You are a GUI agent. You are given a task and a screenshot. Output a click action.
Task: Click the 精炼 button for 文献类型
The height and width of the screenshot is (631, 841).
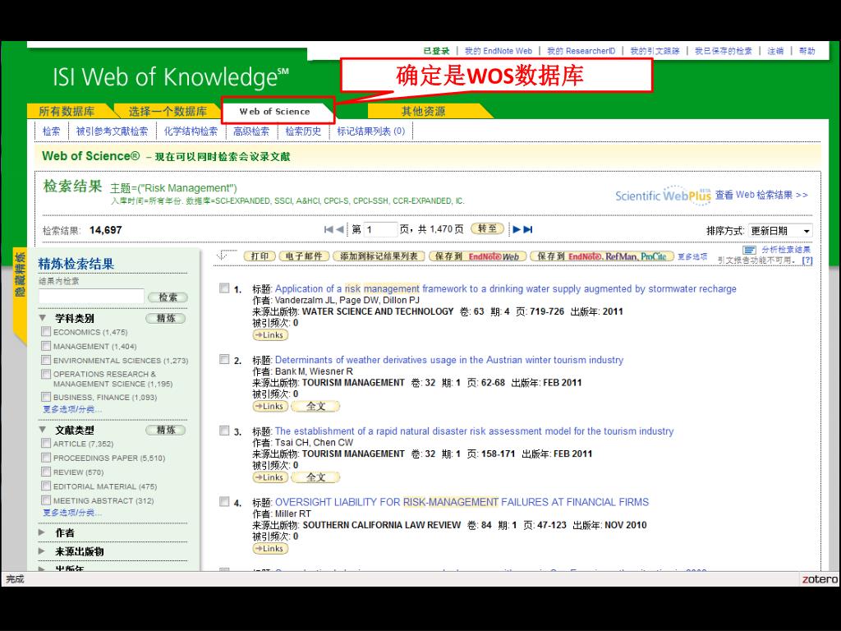(166, 430)
